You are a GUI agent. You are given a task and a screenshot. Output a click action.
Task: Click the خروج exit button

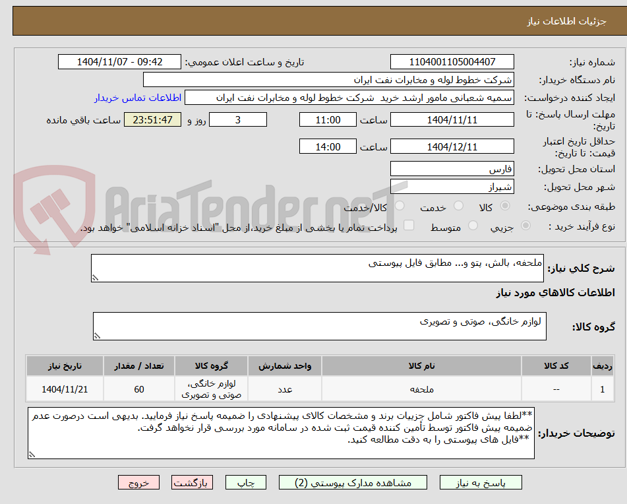[x=138, y=482]
